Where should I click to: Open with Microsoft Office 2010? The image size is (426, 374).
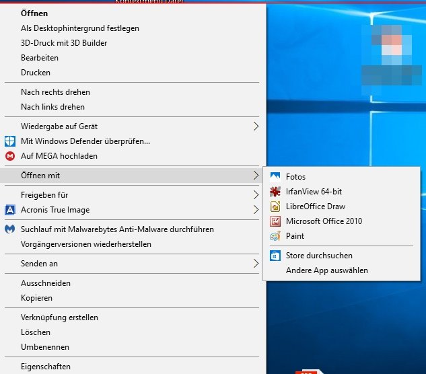[x=341, y=221]
